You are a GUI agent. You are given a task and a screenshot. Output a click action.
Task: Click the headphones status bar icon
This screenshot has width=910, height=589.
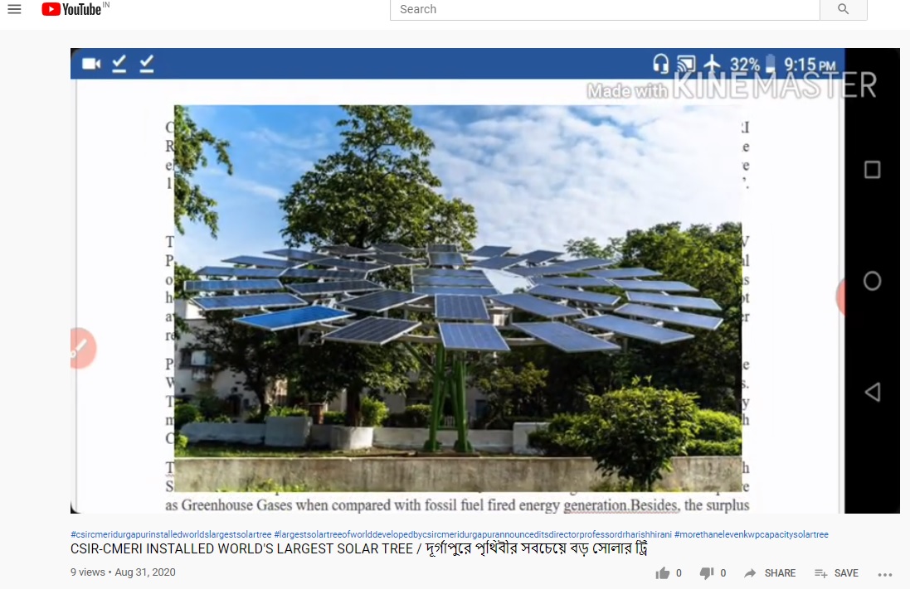coord(660,63)
